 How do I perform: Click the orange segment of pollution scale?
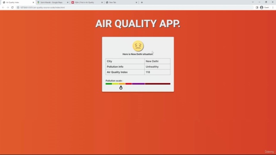point(122,84)
